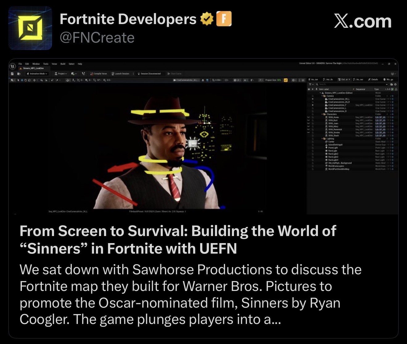Toggle visibility of SKM_Mary
Screen dimensions: 407x344
pos(309,126)
